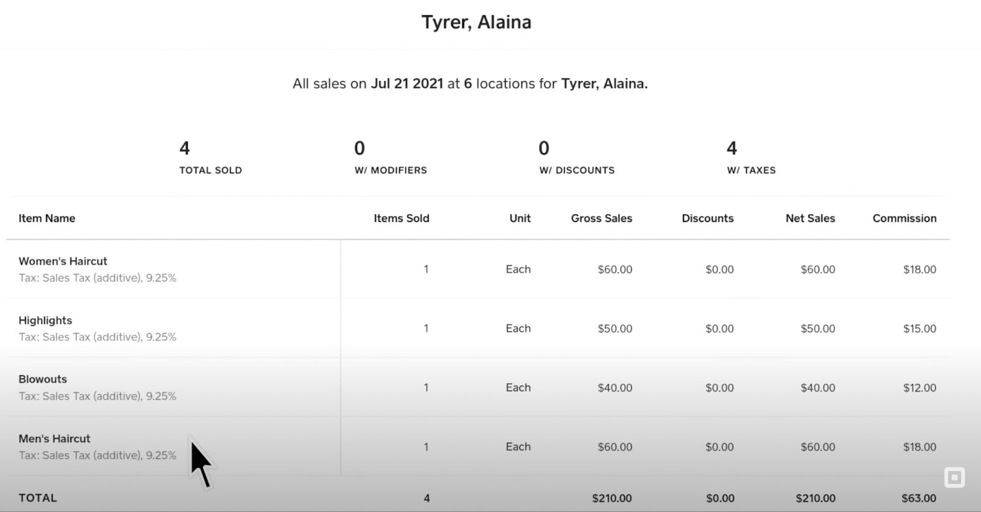Viewport: 981px width, 512px height.
Task: Click the 4 Total Sold summary
Action: click(210, 157)
